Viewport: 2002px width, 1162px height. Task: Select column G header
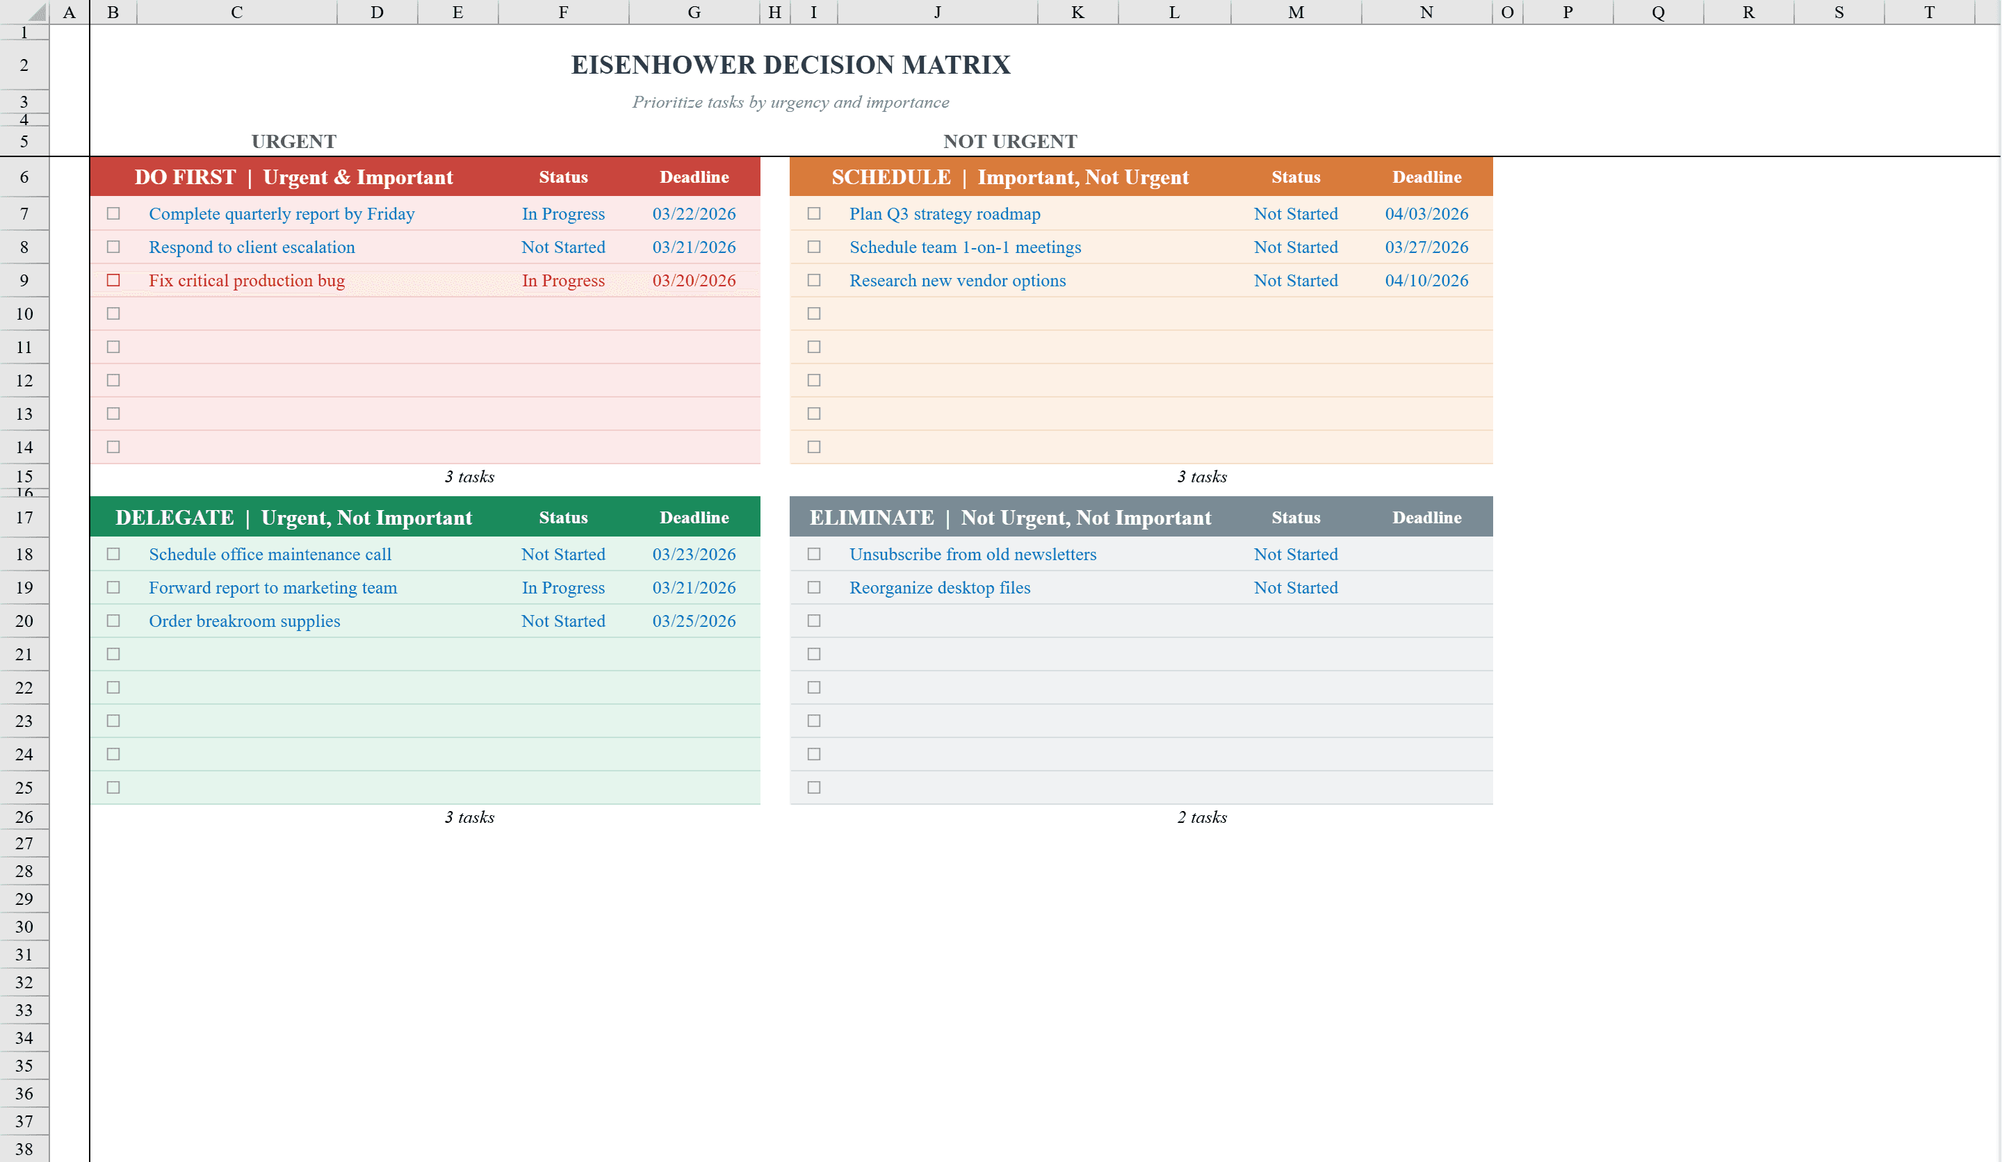(x=694, y=12)
